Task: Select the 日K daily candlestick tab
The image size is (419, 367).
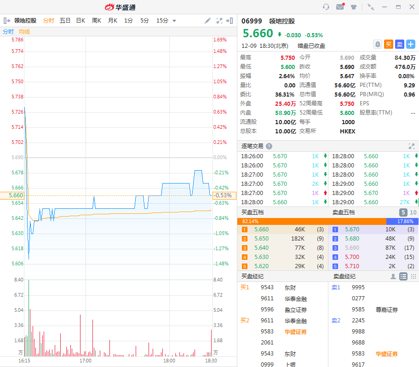Action: click(x=80, y=21)
